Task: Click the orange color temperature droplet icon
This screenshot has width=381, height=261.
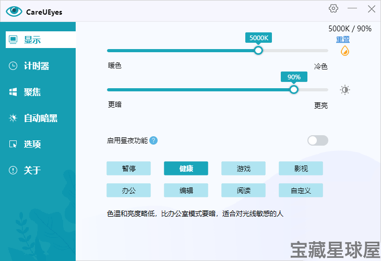Action: click(345, 51)
